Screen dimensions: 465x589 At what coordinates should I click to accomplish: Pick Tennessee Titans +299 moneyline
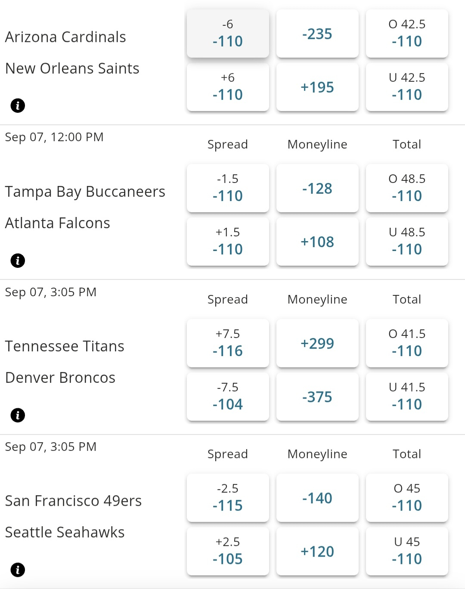click(x=317, y=343)
